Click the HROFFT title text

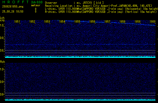16,2
